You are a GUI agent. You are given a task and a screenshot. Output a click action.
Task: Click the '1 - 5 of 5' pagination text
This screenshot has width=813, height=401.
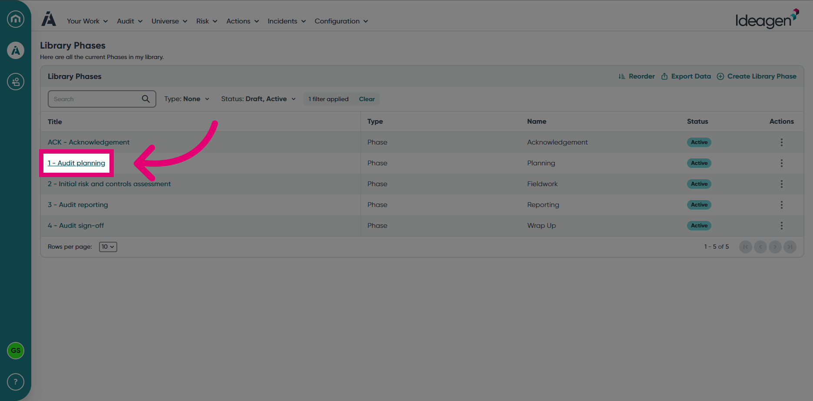pos(717,247)
